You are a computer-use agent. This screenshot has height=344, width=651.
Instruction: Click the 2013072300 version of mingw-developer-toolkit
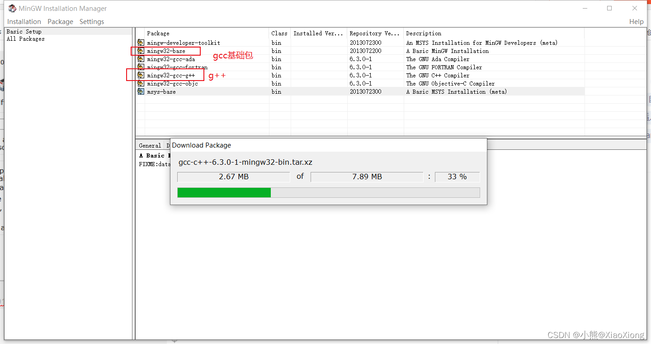pos(365,43)
